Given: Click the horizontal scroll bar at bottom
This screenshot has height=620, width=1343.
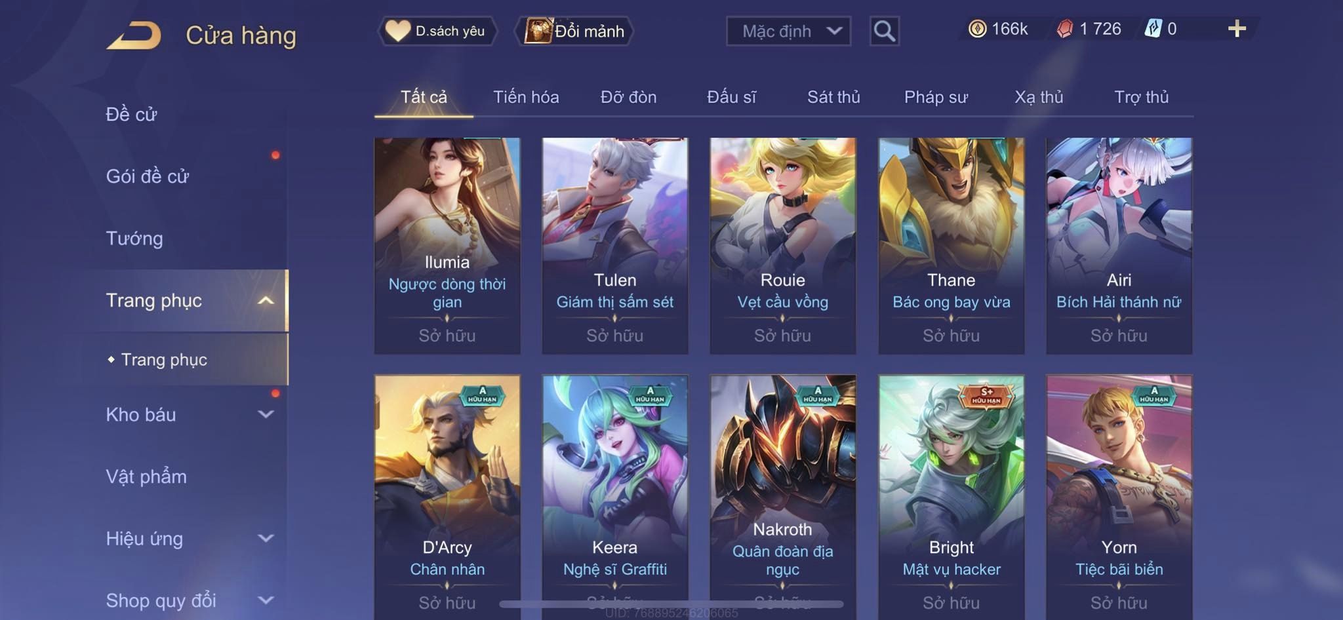Looking at the screenshot, I should tap(671, 604).
